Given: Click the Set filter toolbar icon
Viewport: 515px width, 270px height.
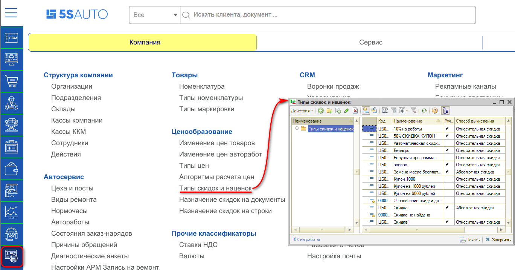Looking at the screenshot, I should (385, 110).
